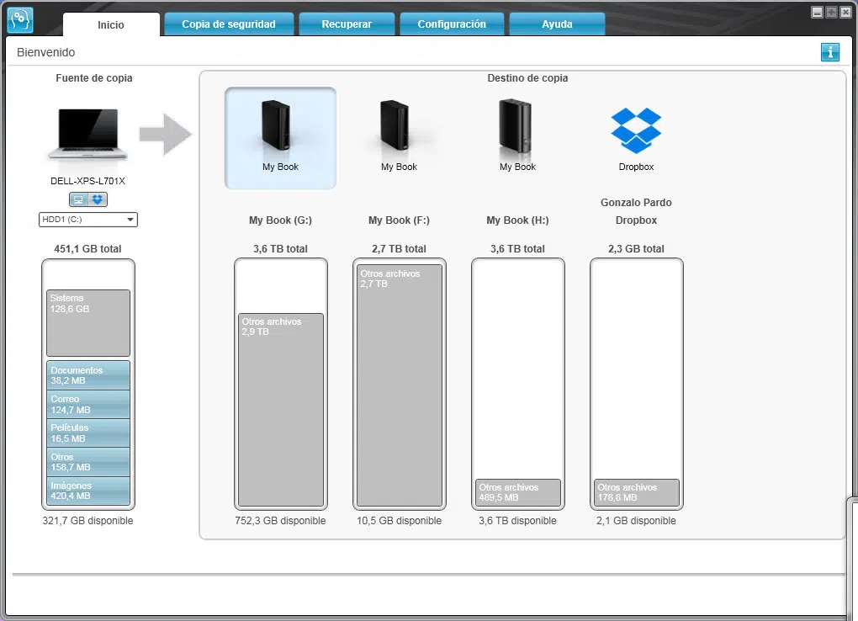This screenshot has height=621, width=858.
Task: Click the Sistema 128,6 GB segment
Action: pyautogui.click(x=88, y=323)
